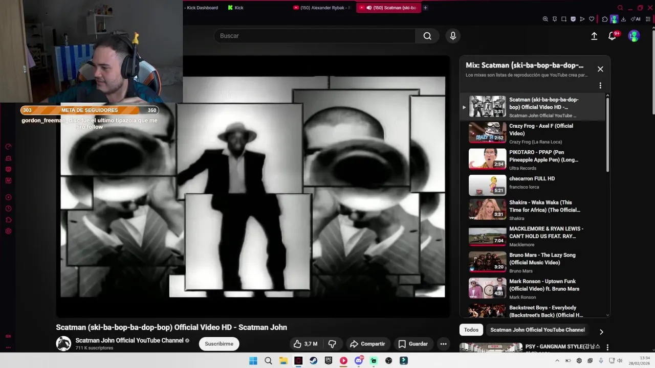Open the YouTube upload/create icon
Viewport: 655px width, 368px height.
point(594,36)
